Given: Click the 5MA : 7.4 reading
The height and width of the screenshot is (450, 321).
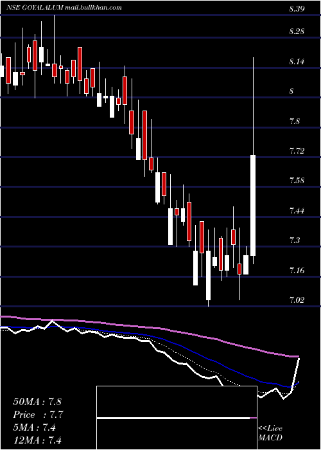Looking at the screenshot, I should point(35,428).
